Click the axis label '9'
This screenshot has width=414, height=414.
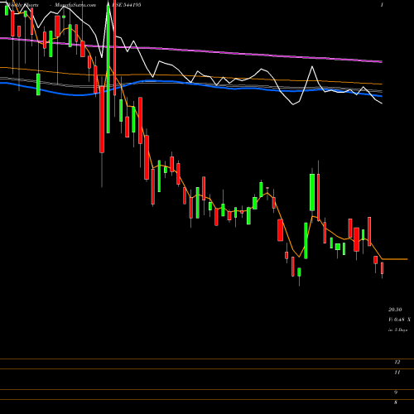396,392
